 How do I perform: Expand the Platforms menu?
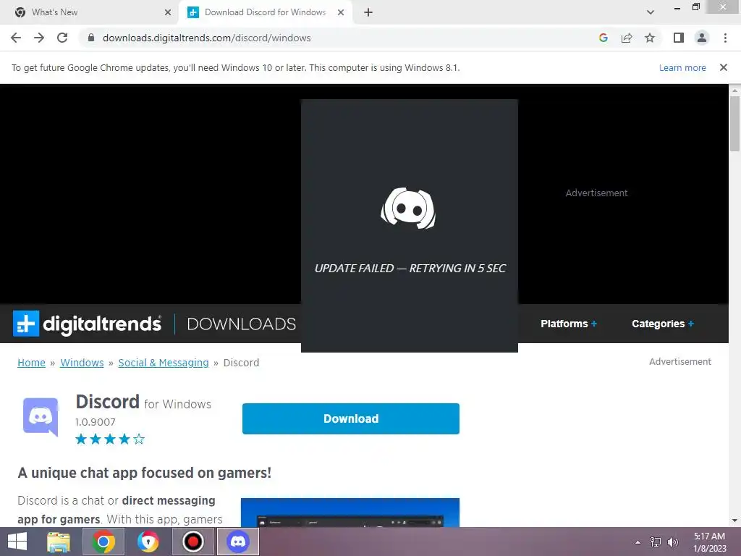569,324
